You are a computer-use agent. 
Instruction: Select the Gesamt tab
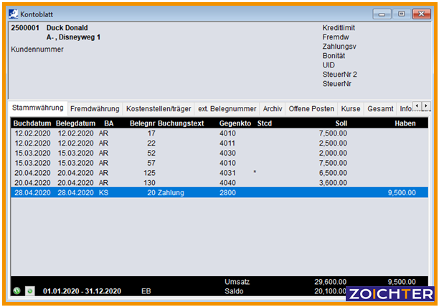(x=379, y=108)
